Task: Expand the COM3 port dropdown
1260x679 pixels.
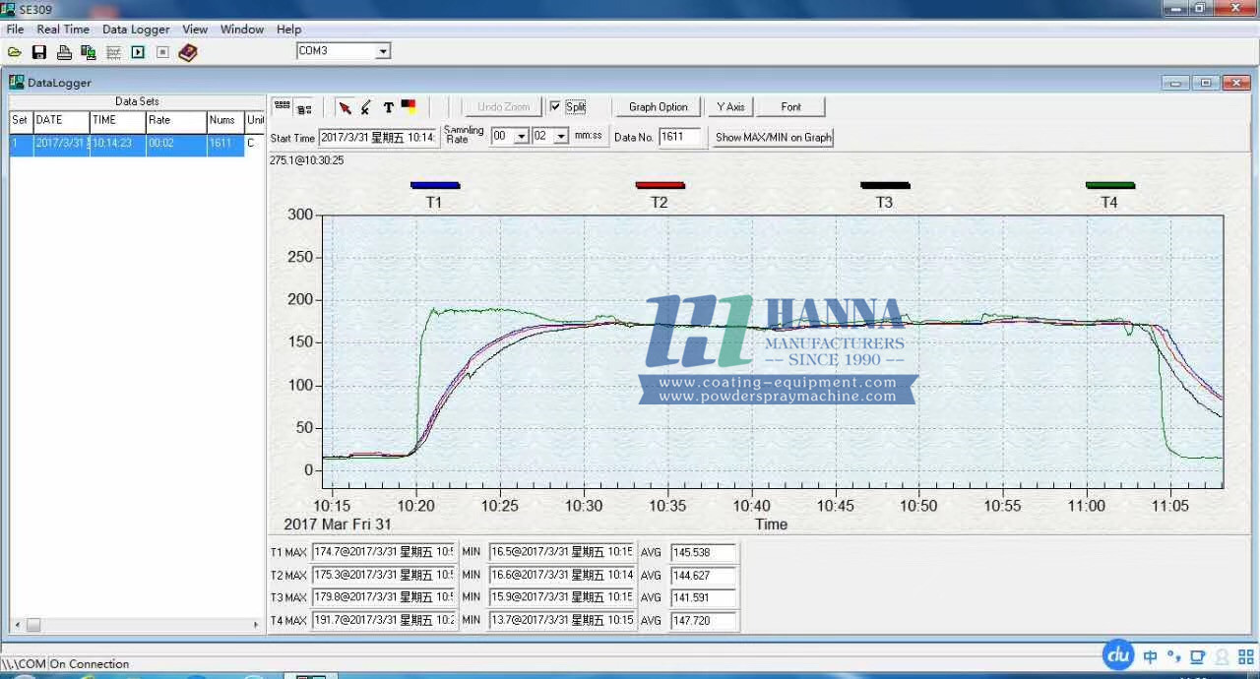Action: (x=383, y=51)
